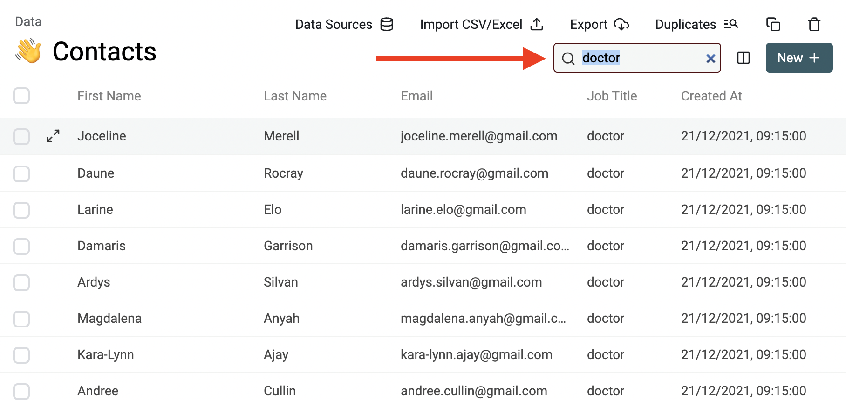Sort by the First Name column header
846x400 pixels.
109,96
